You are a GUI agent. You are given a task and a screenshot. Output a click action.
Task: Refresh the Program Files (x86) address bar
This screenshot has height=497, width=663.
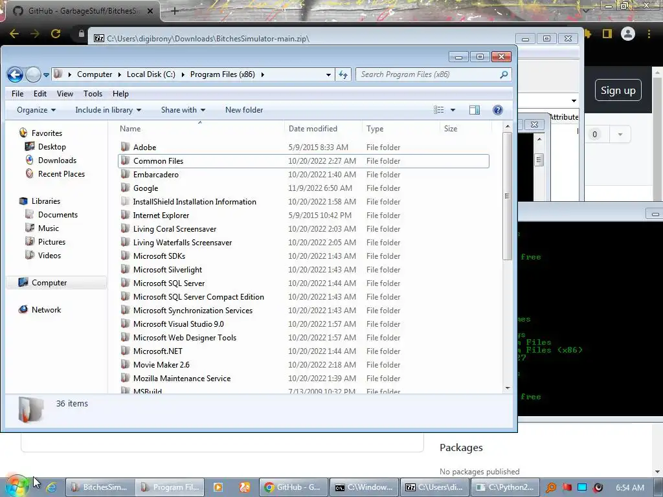343,75
